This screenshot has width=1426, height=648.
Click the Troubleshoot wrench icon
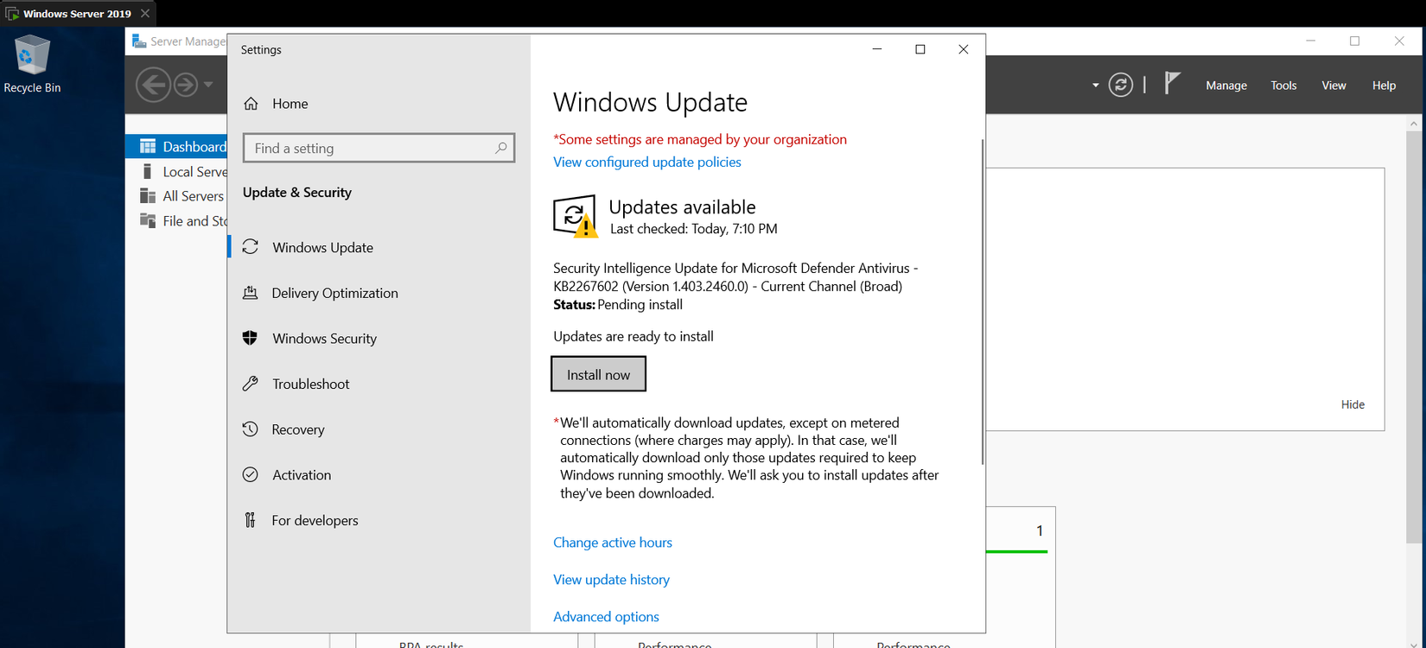[x=251, y=384]
